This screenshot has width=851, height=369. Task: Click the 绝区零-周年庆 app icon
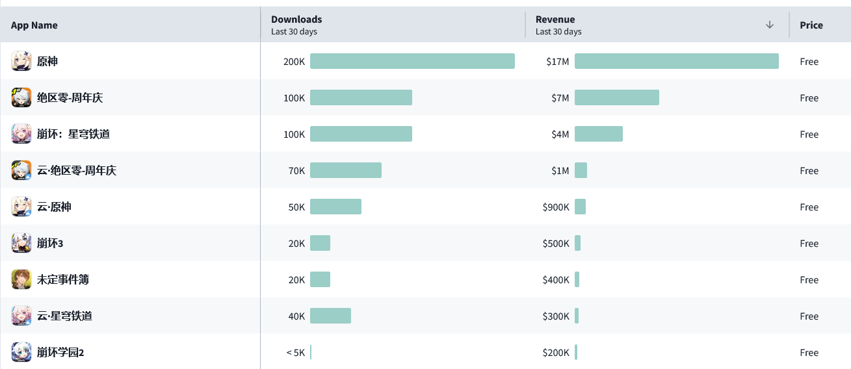click(21, 97)
